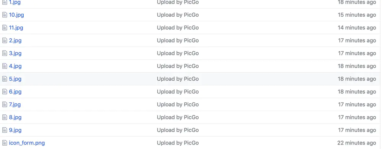Click the file icon beside icon_form.png
This screenshot has height=149, width=382.
tap(5, 143)
